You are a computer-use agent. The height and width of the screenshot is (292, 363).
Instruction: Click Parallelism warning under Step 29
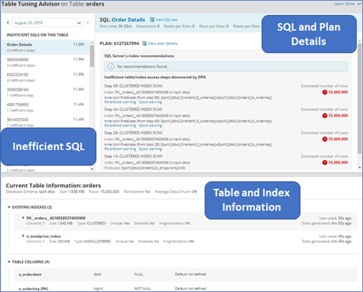point(120,149)
